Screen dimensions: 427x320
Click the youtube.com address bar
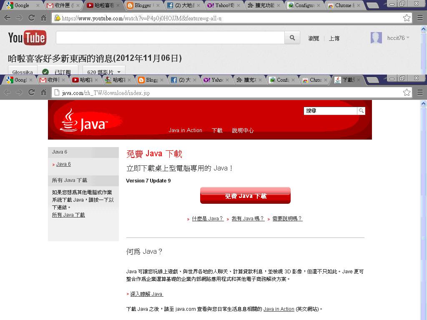(228, 18)
